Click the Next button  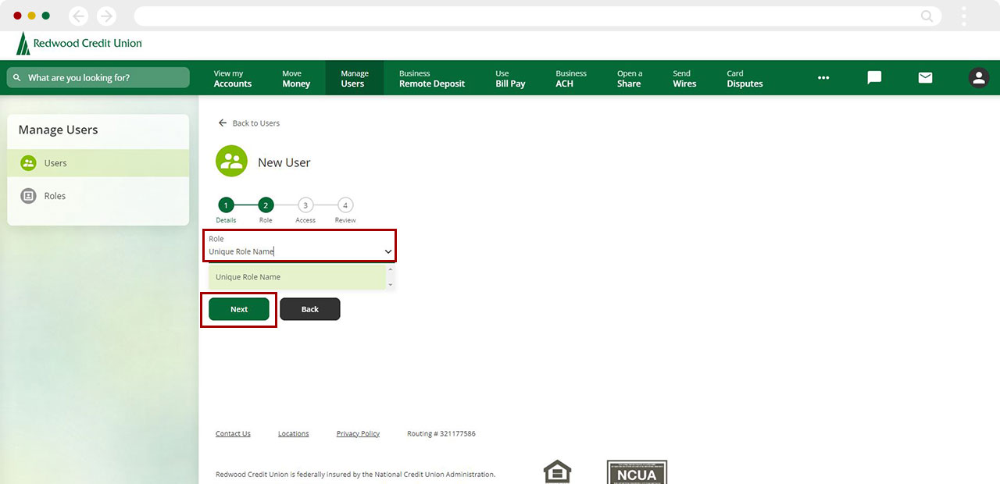pos(238,309)
